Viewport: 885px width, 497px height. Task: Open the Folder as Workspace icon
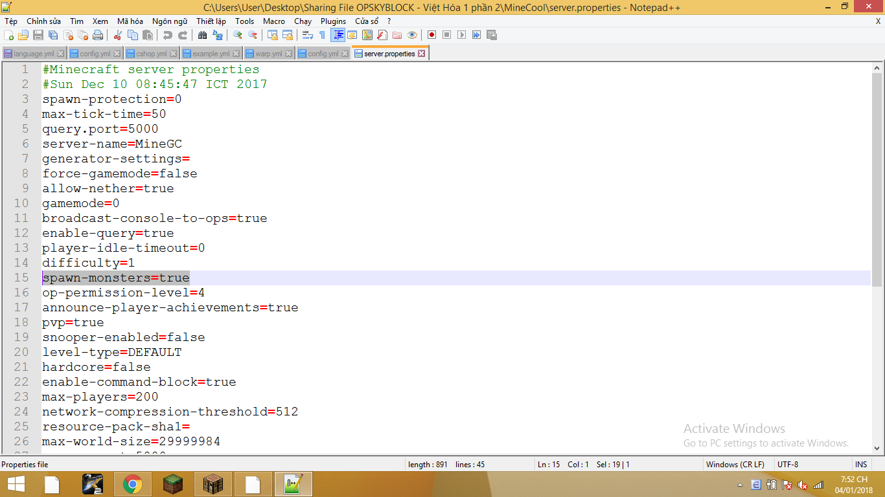coord(397,35)
